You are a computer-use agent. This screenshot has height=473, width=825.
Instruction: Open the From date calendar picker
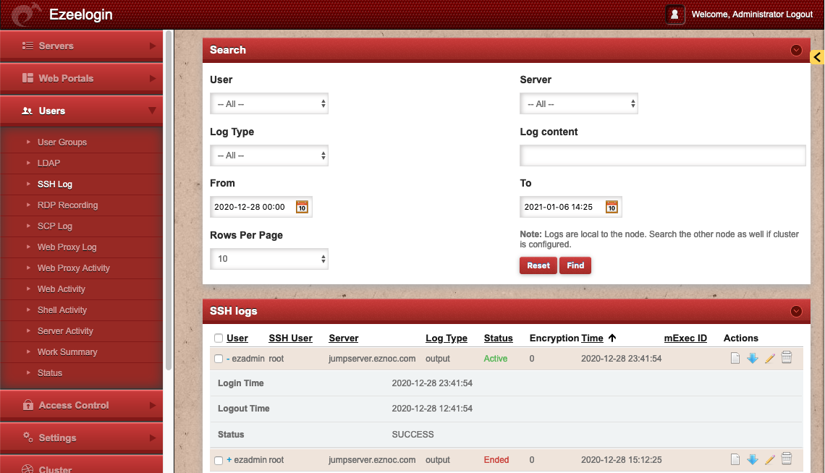tap(302, 207)
